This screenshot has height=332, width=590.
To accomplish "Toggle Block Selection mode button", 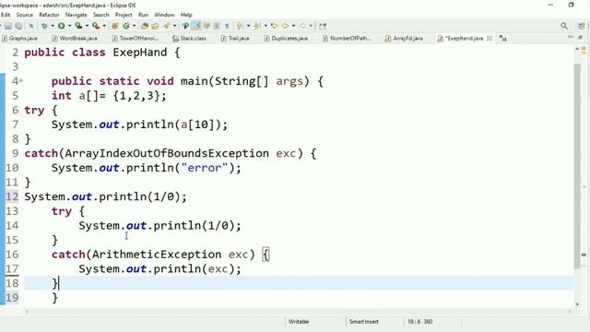I will [217, 26].
